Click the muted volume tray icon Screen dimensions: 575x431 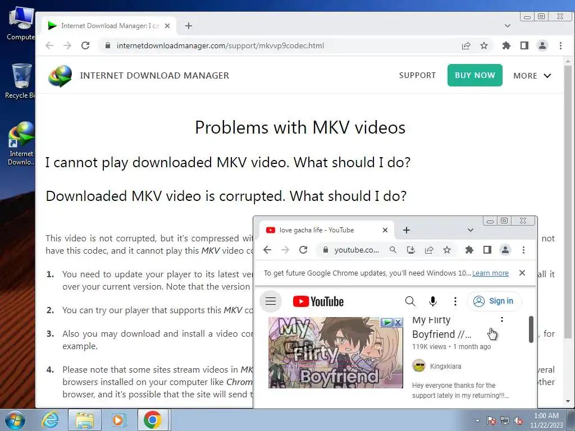tap(518, 420)
